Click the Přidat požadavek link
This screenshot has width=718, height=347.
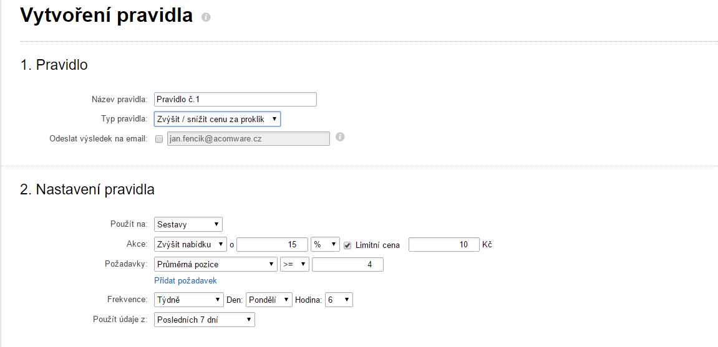click(x=185, y=281)
